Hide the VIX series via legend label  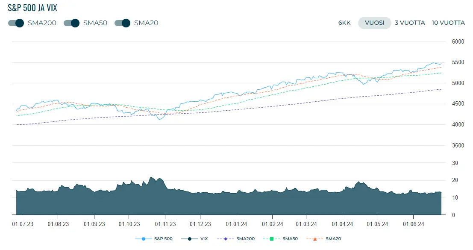[x=204, y=239]
